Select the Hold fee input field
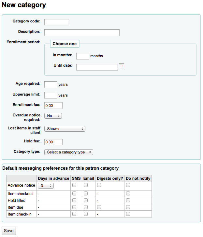Screen dimensions: 203x237 [53, 142]
